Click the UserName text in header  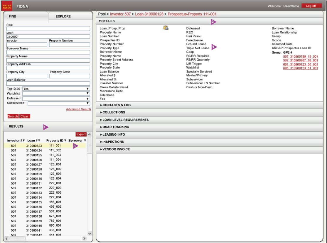point(291,6)
